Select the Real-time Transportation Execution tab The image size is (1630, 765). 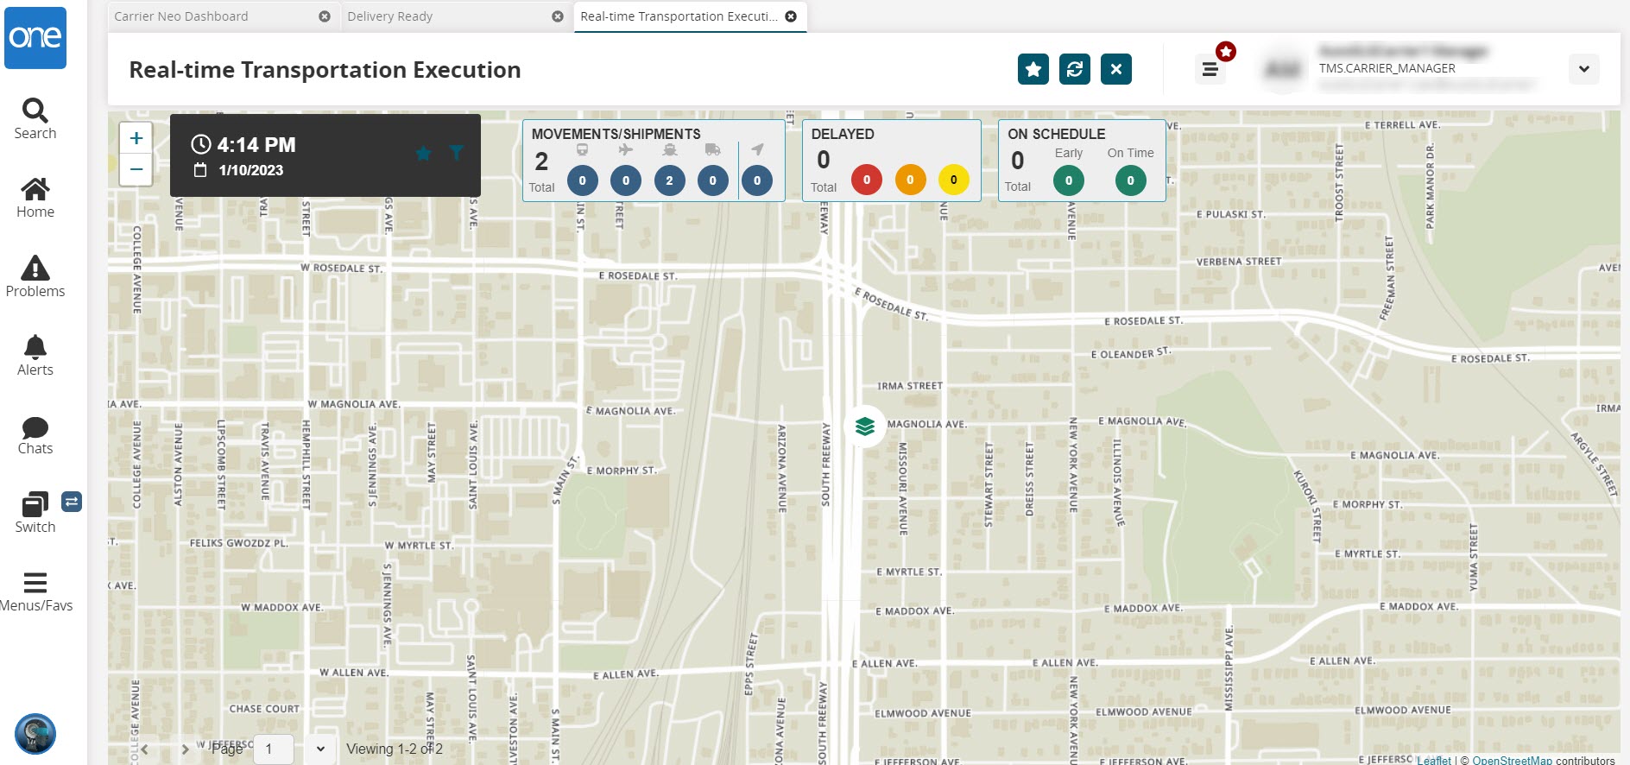679,16
